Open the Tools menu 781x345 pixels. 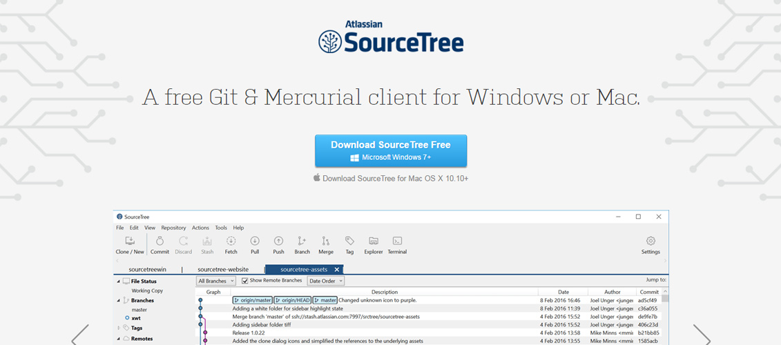[x=221, y=228]
